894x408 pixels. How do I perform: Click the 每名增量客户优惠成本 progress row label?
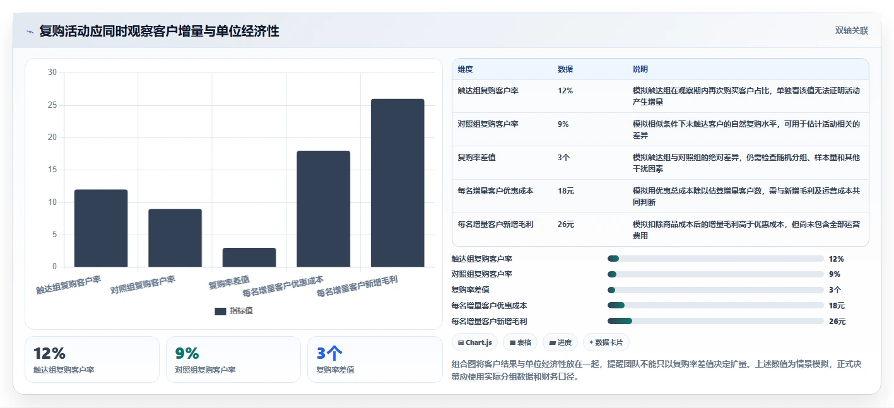[490, 306]
